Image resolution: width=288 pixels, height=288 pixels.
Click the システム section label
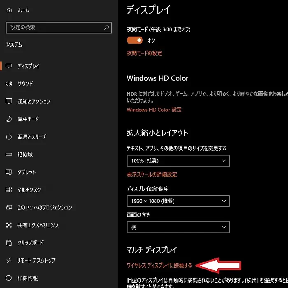click(14, 44)
